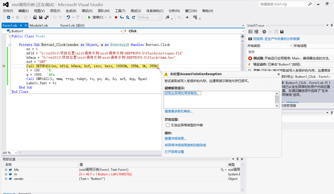Open the 调试(D) menu

[87, 11]
